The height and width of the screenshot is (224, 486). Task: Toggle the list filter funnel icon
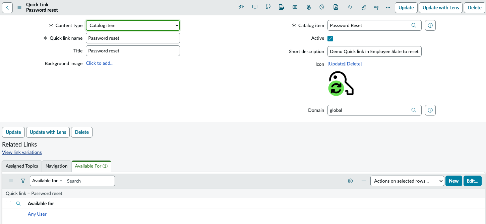(x=23, y=181)
